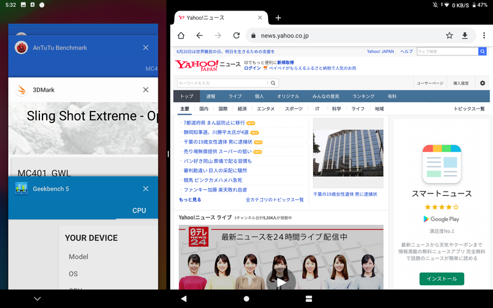Open a new Chrome tab with plus
The image size is (493, 308).
(x=278, y=18)
